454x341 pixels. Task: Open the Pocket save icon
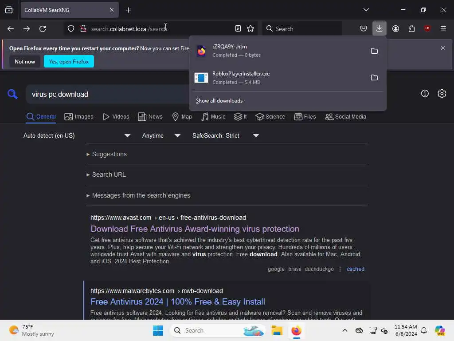pos(364,28)
